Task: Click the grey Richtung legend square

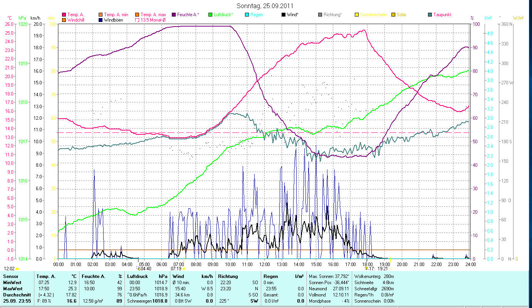Action: [x=320, y=15]
